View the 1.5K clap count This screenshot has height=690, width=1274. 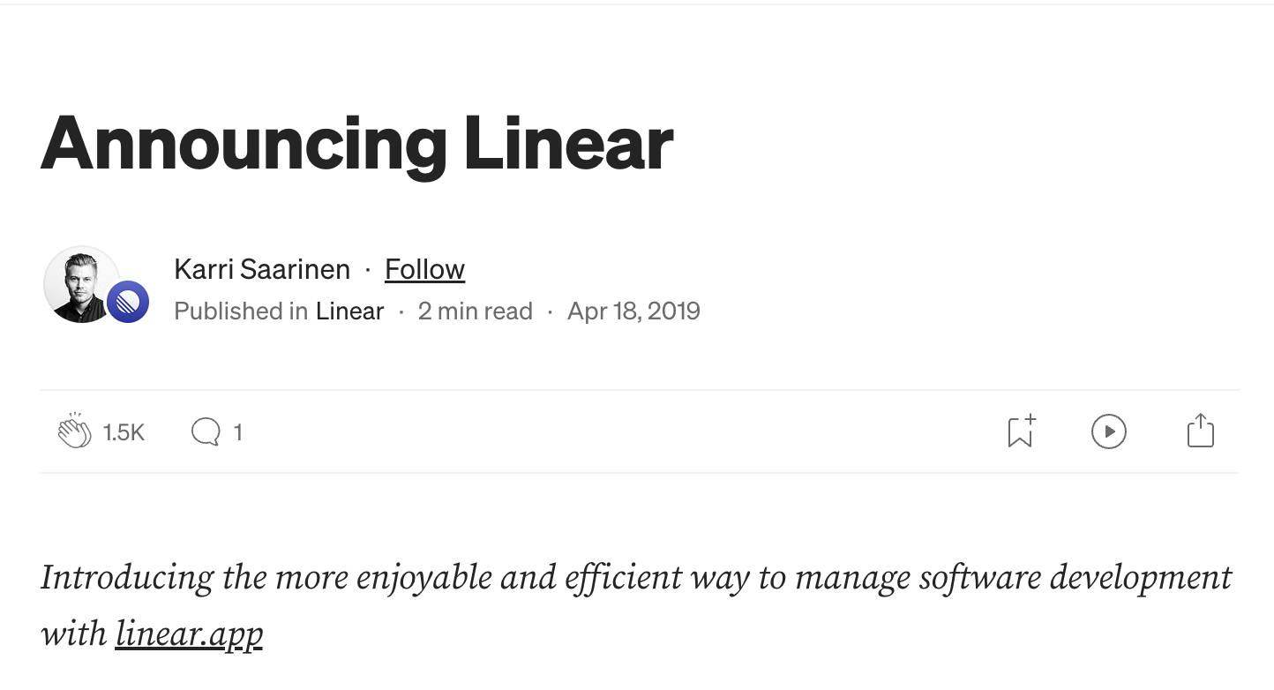[124, 432]
